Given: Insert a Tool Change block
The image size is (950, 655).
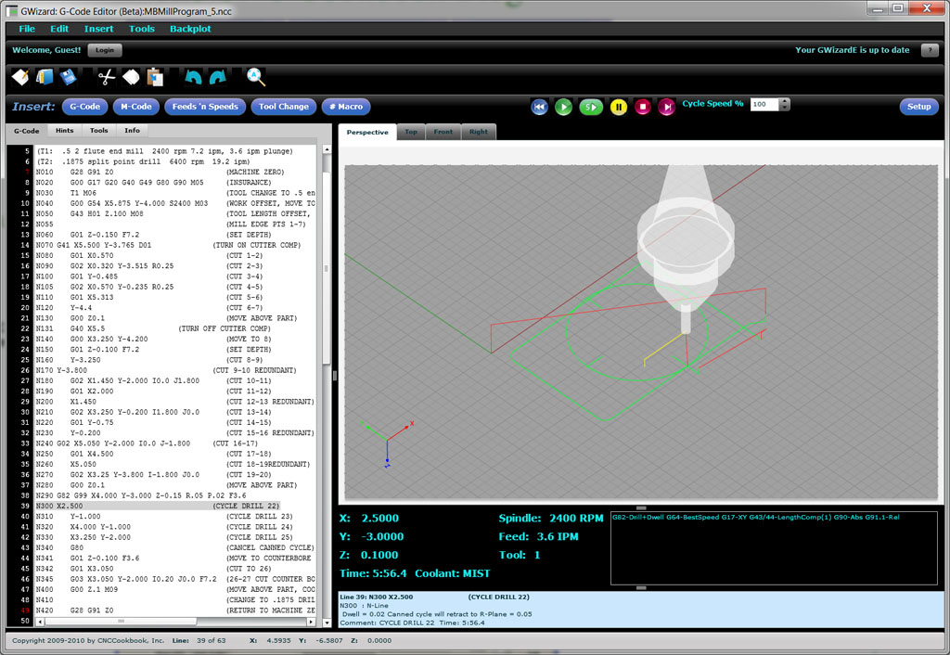Looking at the screenshot, I should pyautogui.click(x=283, y=107).
